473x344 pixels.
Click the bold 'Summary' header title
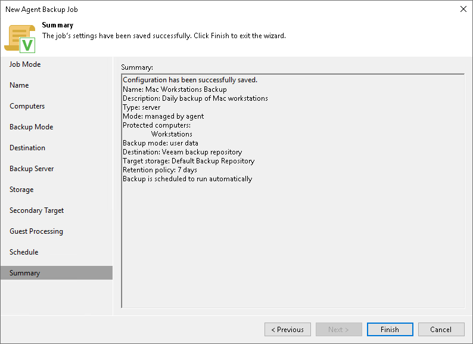58,25
